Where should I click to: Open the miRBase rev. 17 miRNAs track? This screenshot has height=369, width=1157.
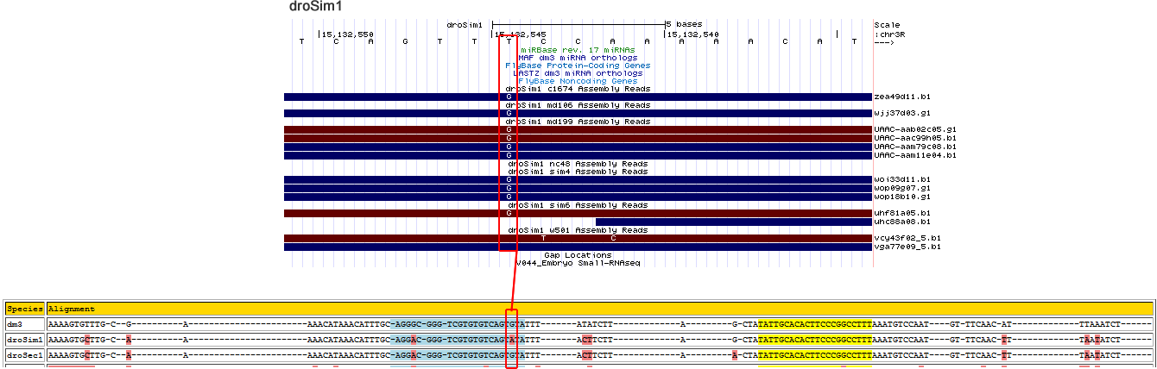[578, 50]
